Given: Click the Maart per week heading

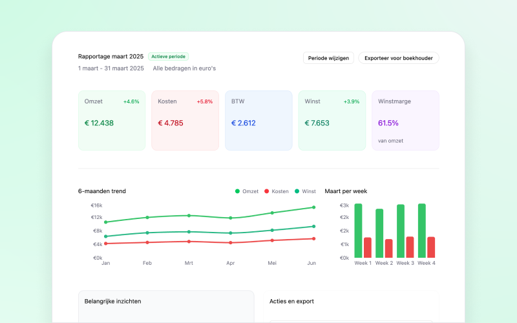Looking at the screenshot, I should (346, 191).
